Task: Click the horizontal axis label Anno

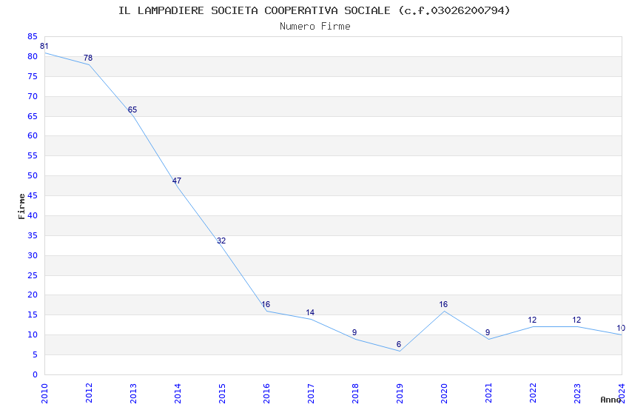Action: tap(610, 400)
